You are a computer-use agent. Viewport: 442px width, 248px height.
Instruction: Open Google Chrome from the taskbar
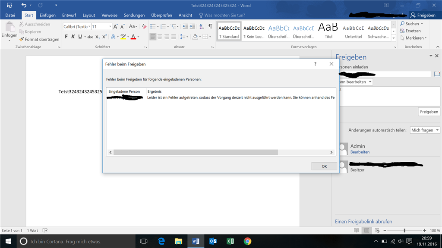pos(247,241)
